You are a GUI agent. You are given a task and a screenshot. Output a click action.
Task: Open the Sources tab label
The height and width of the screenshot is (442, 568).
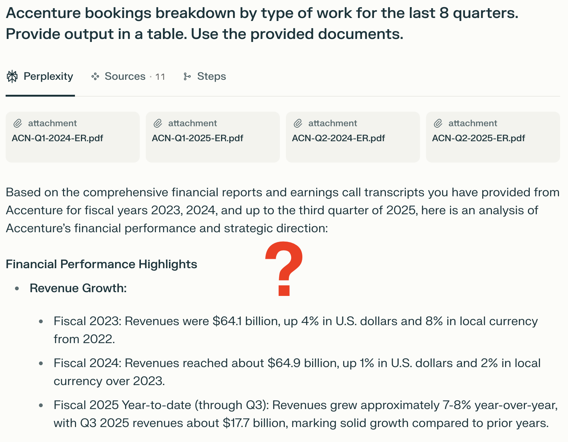point(125,76)
